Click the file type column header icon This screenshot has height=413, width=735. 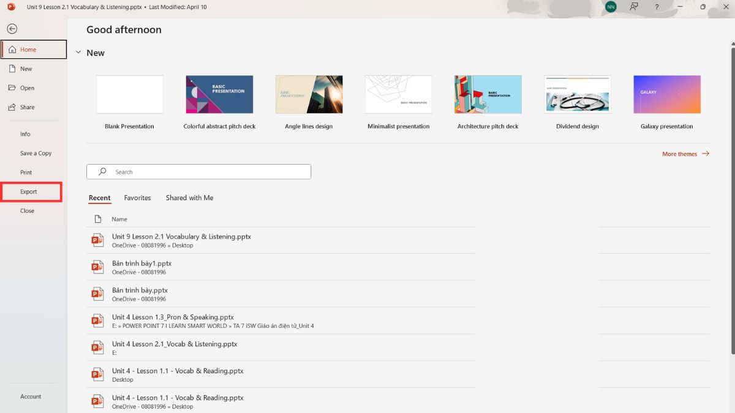pos(97,219)
